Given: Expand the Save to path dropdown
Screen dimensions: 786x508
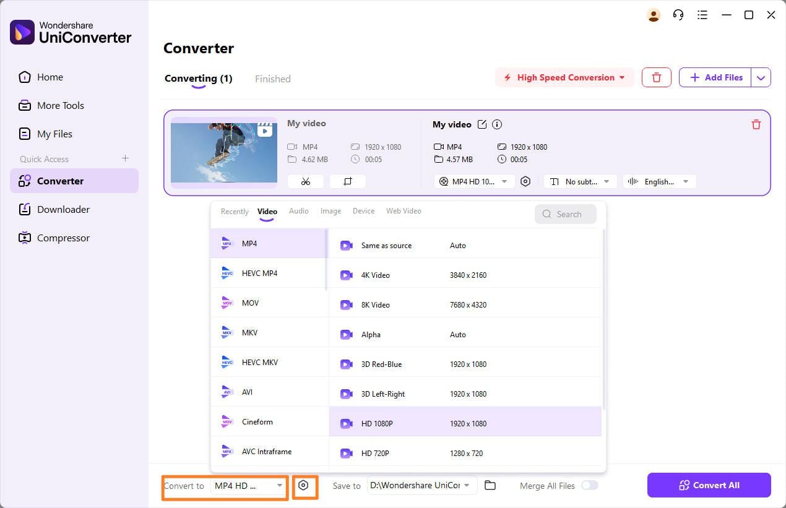Looking at the screenshot, I should [x=422, y=485].
